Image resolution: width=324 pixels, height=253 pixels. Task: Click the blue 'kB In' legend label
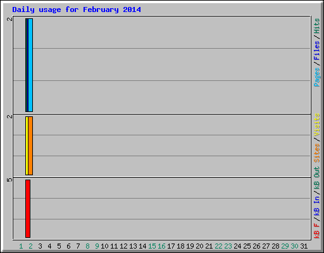click(x=316, y=206)
